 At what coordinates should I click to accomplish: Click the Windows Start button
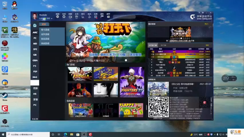tap(3, 134)
